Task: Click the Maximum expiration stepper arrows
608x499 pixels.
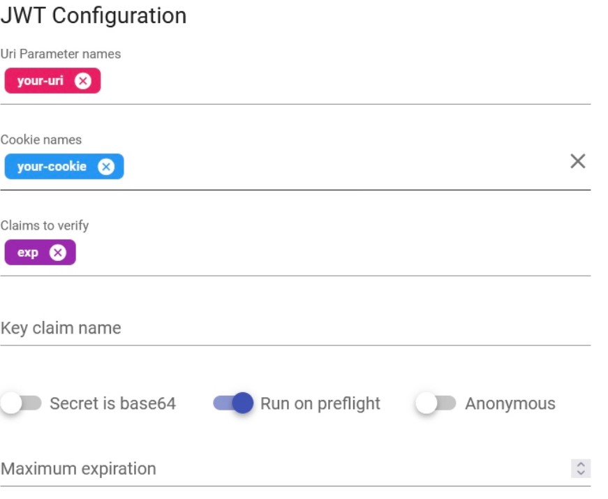Action: [581, 468]
